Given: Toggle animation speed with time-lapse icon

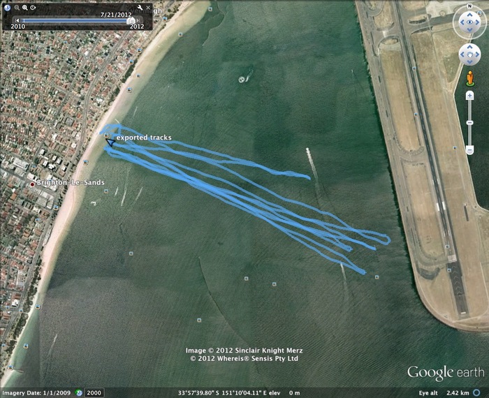Looking at the screenshot, I should tap(33, 8).
